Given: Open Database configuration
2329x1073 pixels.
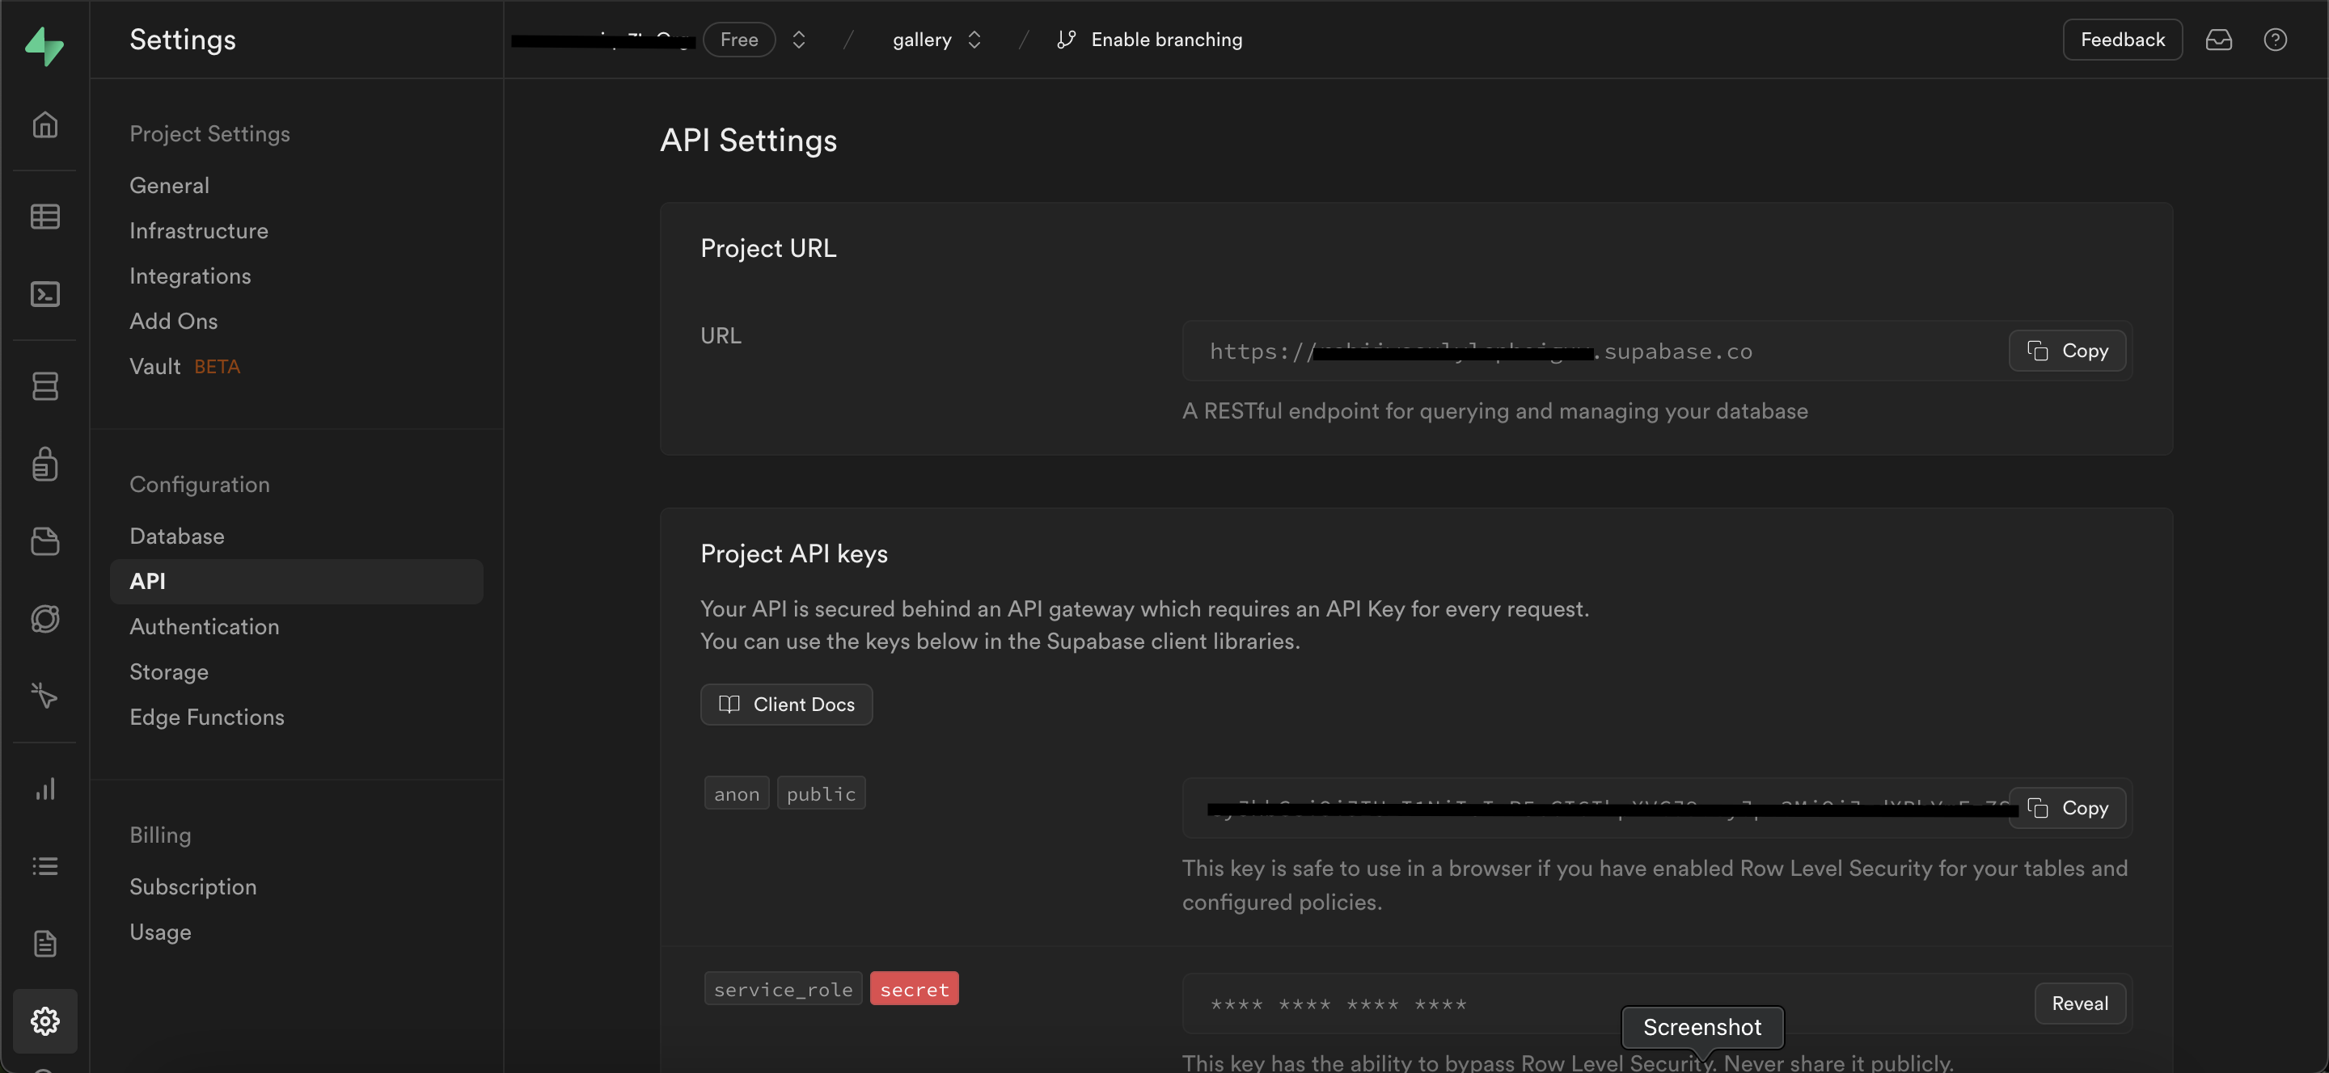Looking at the screenshot, I should pyautogui.click(x=176, y=536).
